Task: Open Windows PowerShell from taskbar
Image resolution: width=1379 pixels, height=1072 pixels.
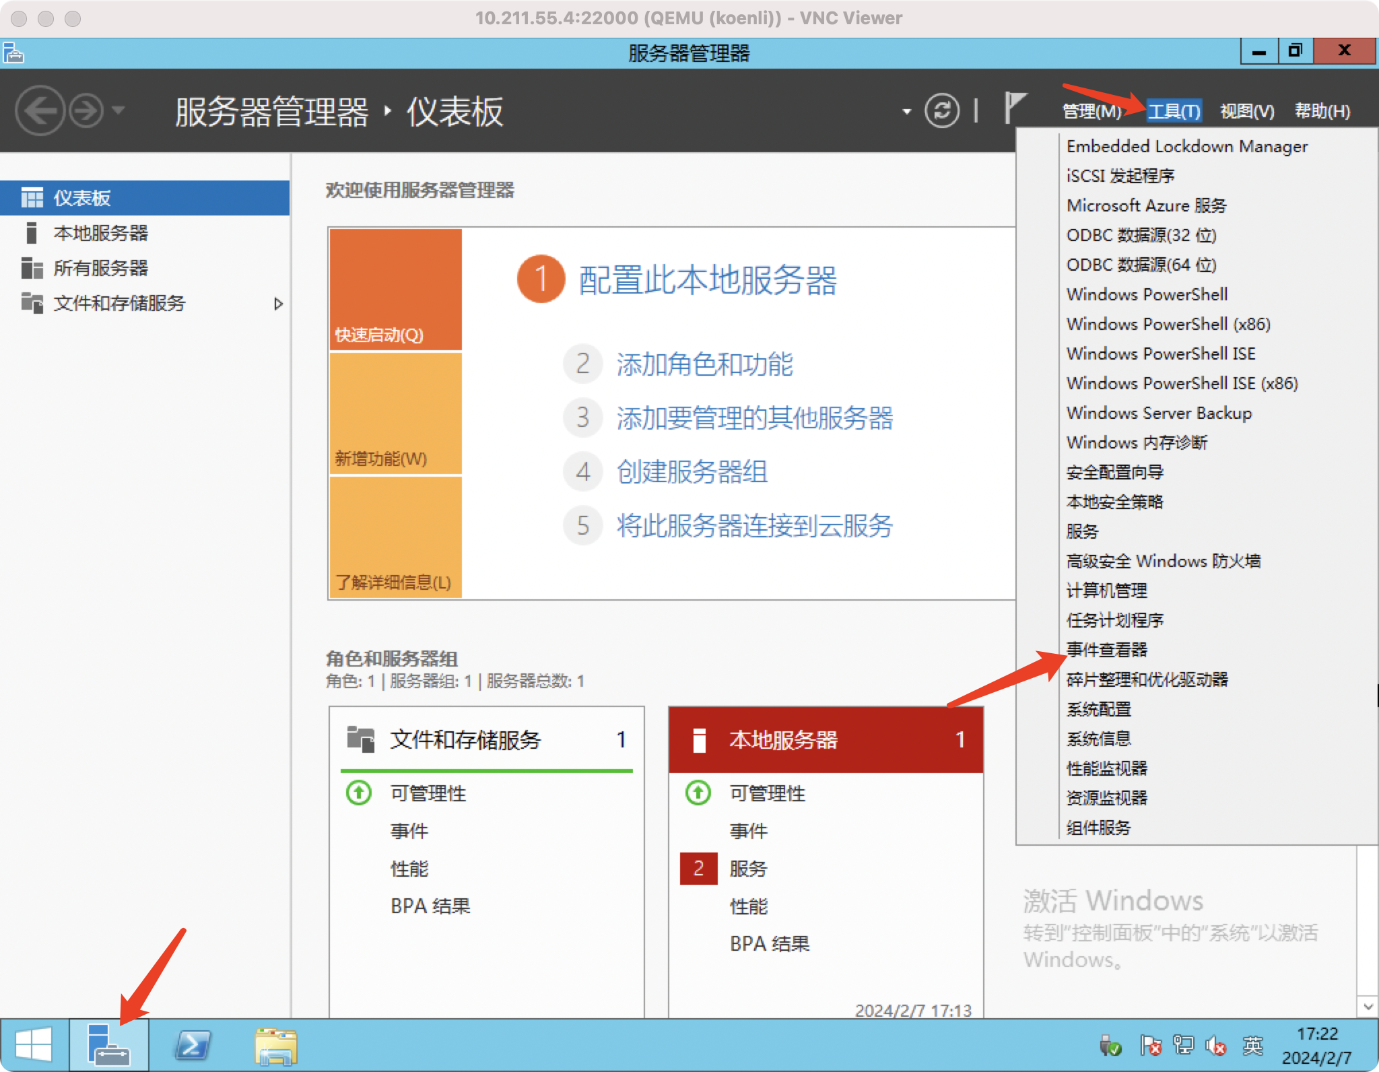Action: click(193, 1046)
